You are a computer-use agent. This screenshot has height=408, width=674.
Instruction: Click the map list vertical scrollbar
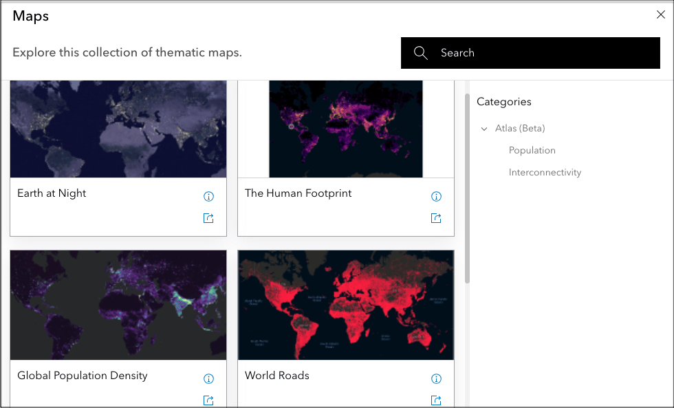[x=467, y=189]
